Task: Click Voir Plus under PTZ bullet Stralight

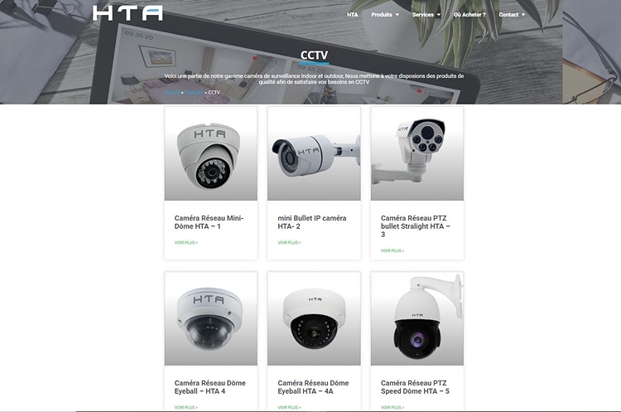Action: tap(392, 250)
